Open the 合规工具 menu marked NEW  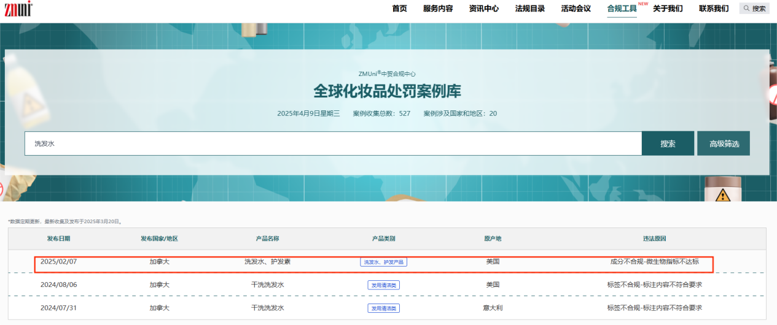[x=622, y=9]
